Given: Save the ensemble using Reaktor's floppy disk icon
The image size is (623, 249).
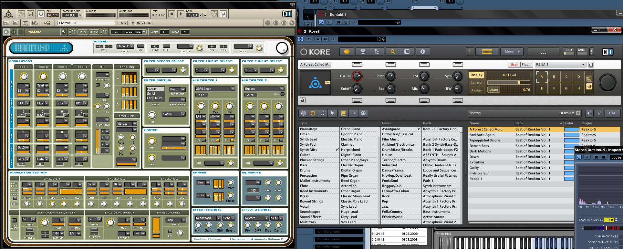Looking at the screenshot, I should [x=30, y=14].
